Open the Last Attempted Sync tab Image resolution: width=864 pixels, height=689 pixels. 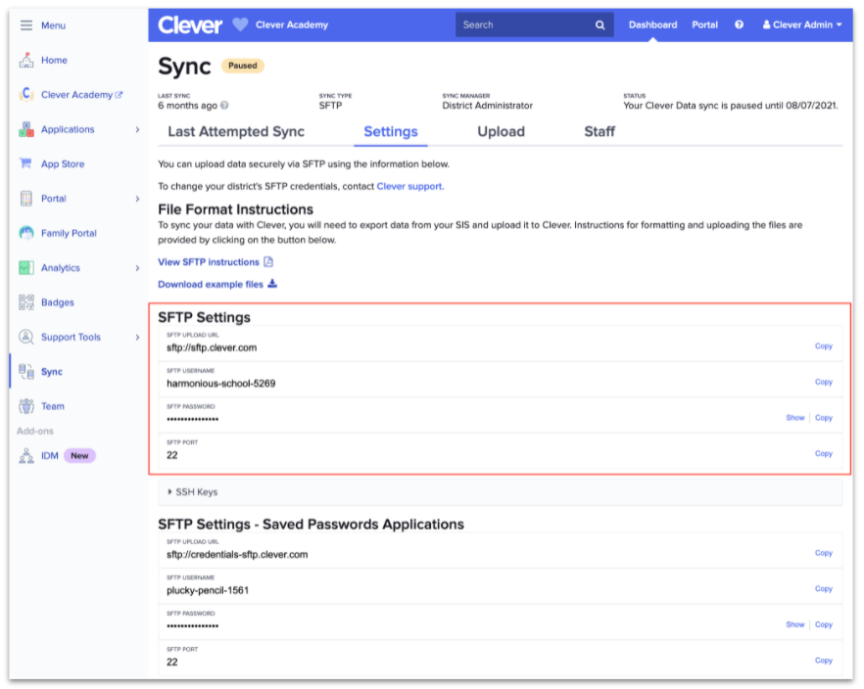(235, 131)
